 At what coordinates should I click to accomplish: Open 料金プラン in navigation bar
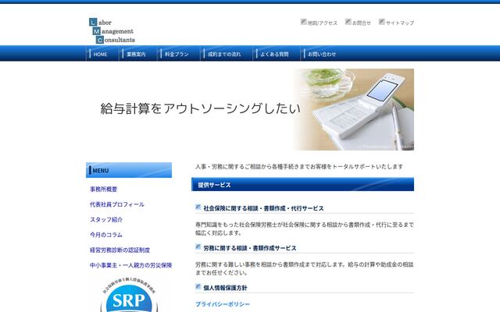177,54
